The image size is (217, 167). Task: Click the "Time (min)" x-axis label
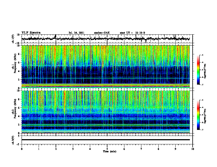[110, 151]
